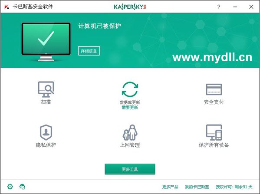Image resolution: width=260 pixels, height=194 pixels.
Task: Click the Details (详细信息) button
Action: pyautogui.click(x=89, y=51)
